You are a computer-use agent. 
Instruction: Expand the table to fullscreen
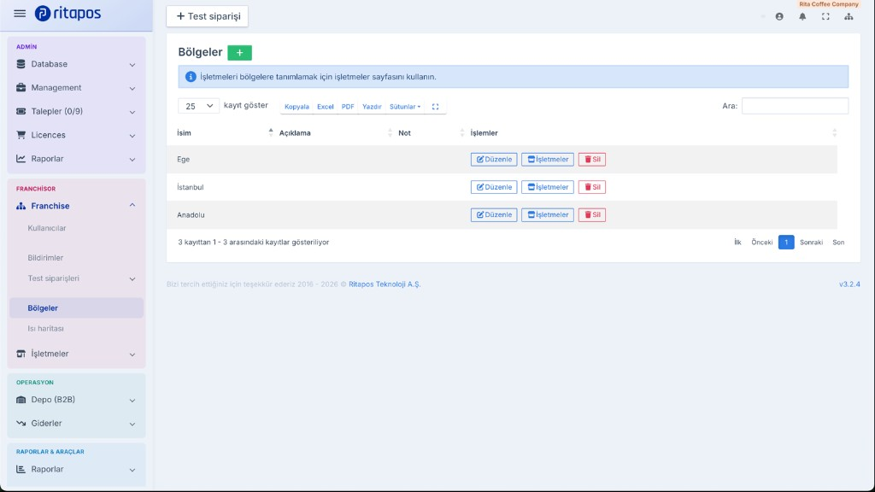pyautogui.click(x=435, y=107)
